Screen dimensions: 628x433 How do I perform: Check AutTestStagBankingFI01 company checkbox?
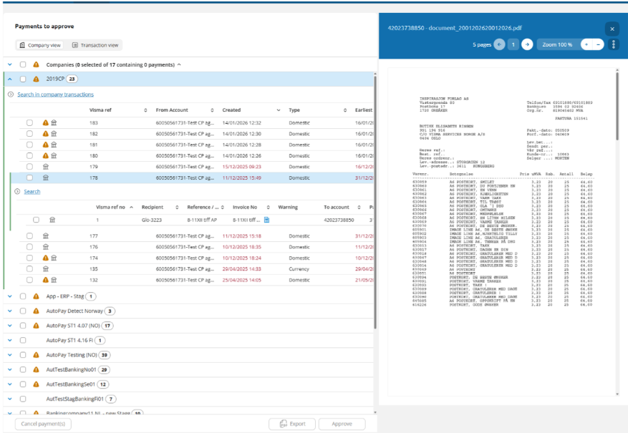coord(23,399)
